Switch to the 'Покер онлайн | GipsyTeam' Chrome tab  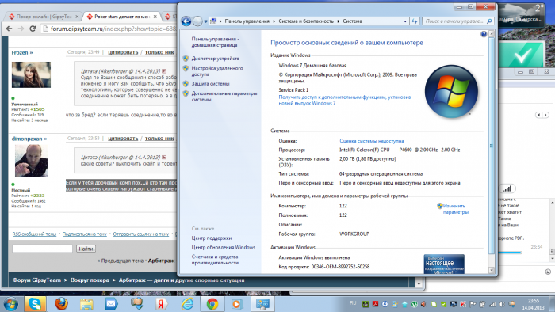(x=43, y=17)
